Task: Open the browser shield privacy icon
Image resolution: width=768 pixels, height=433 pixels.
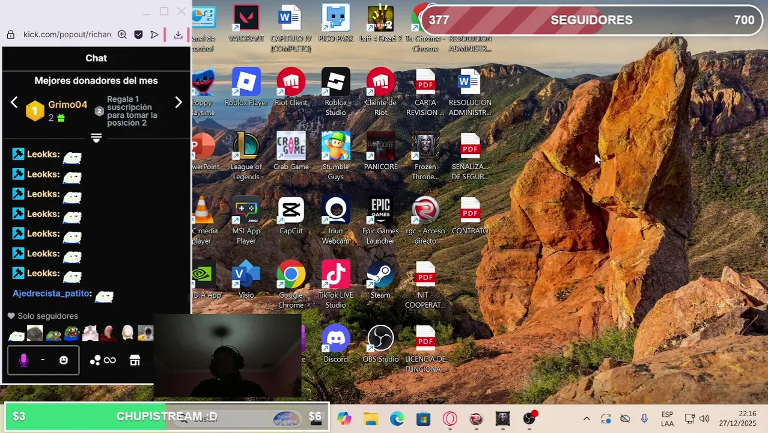Action: coord(138,34)
